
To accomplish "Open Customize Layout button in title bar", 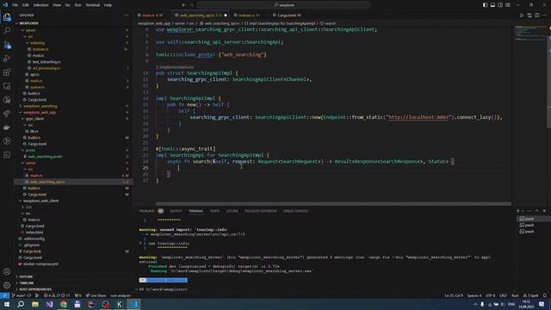I will coord(508,5).
